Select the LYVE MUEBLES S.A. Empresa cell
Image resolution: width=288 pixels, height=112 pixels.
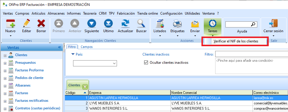coord(130,103)
